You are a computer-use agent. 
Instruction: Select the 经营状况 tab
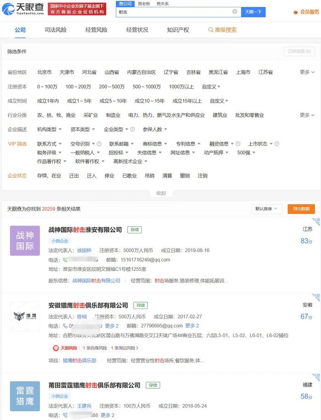(137, 30)
